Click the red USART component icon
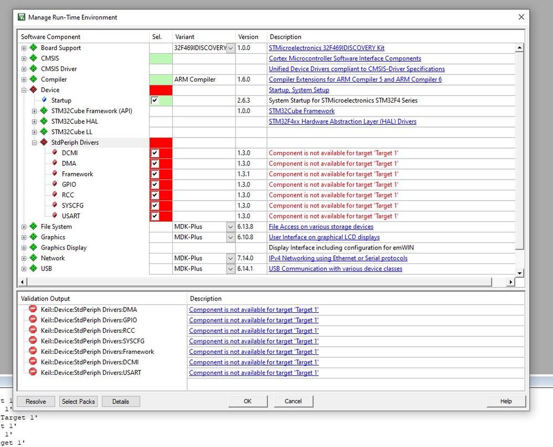The width and height of the screenshot is (553, 447). 55,215
